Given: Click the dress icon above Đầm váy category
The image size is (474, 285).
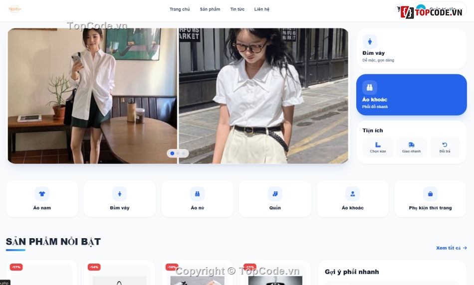Looking at the screenshot, I should click(x=120, y=194).
